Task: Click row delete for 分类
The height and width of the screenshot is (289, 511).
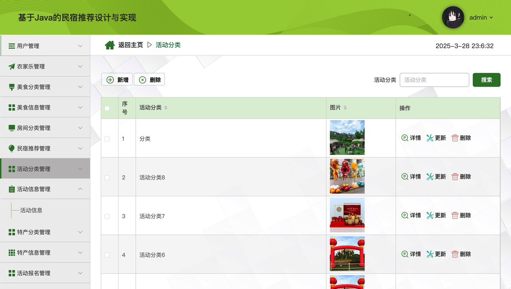Action: [461, 138]
